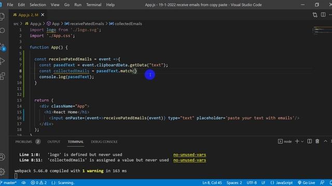Click collectedEmails breadcrumb segment

[126, 24]
